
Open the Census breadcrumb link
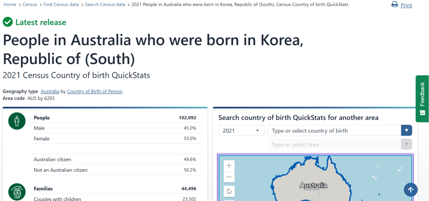tap(30, 5)
